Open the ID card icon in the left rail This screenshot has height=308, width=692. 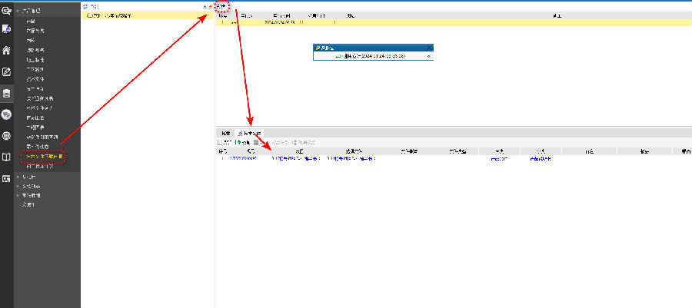tap(6, 178)
